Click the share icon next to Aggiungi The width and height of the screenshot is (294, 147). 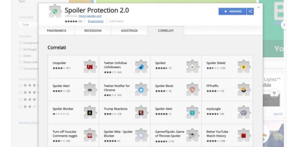tap(250, 11)
